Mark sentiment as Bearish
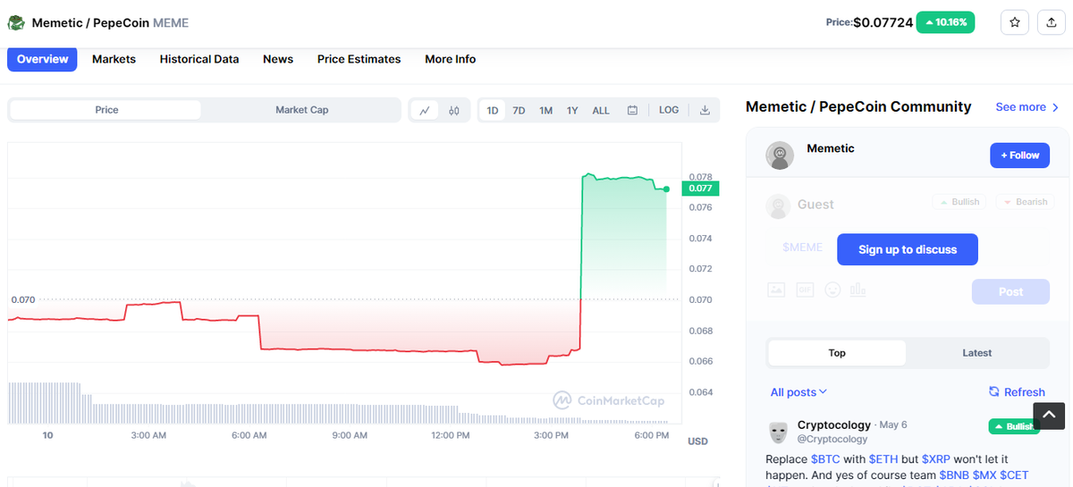The image size is (1073, 487). click(1024, 202)
